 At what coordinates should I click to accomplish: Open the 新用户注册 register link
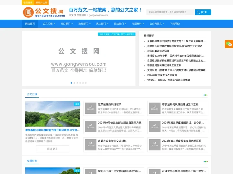click(41, 3)
